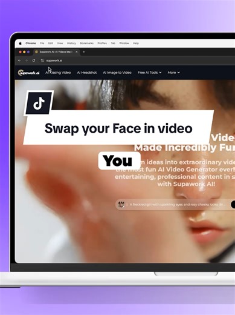Click the avatar thumbnail in prompt box
The image size is (235, 315).
tap(121, 205)
